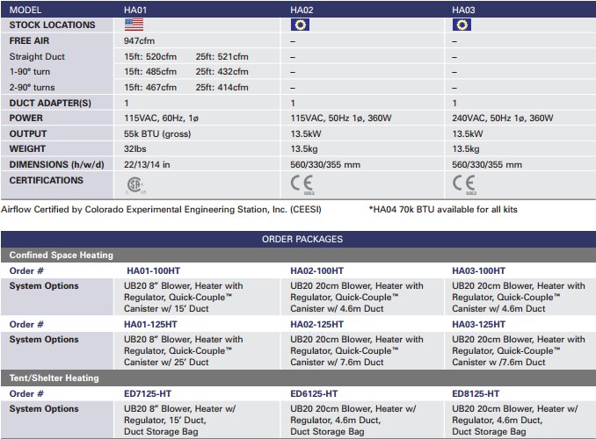Select the HA03-100HT order number
Screen dimensions: 596x439
[x=478, y=270]
